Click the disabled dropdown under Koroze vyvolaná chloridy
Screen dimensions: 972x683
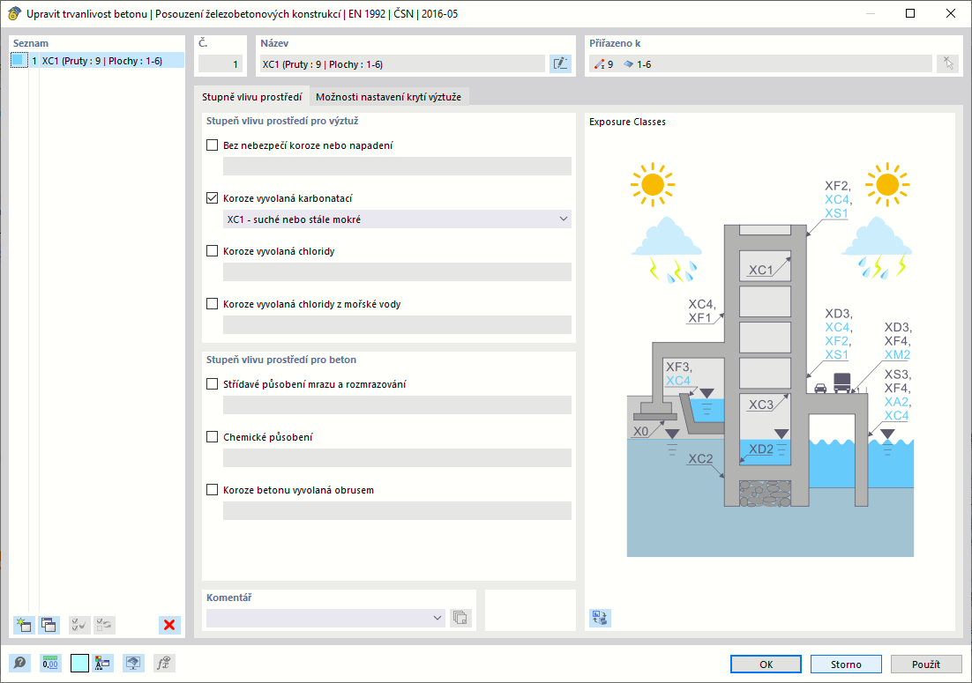tap(397, 271)
